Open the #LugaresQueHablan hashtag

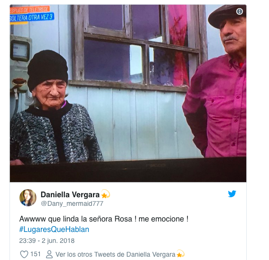click(x=54, y=230)
